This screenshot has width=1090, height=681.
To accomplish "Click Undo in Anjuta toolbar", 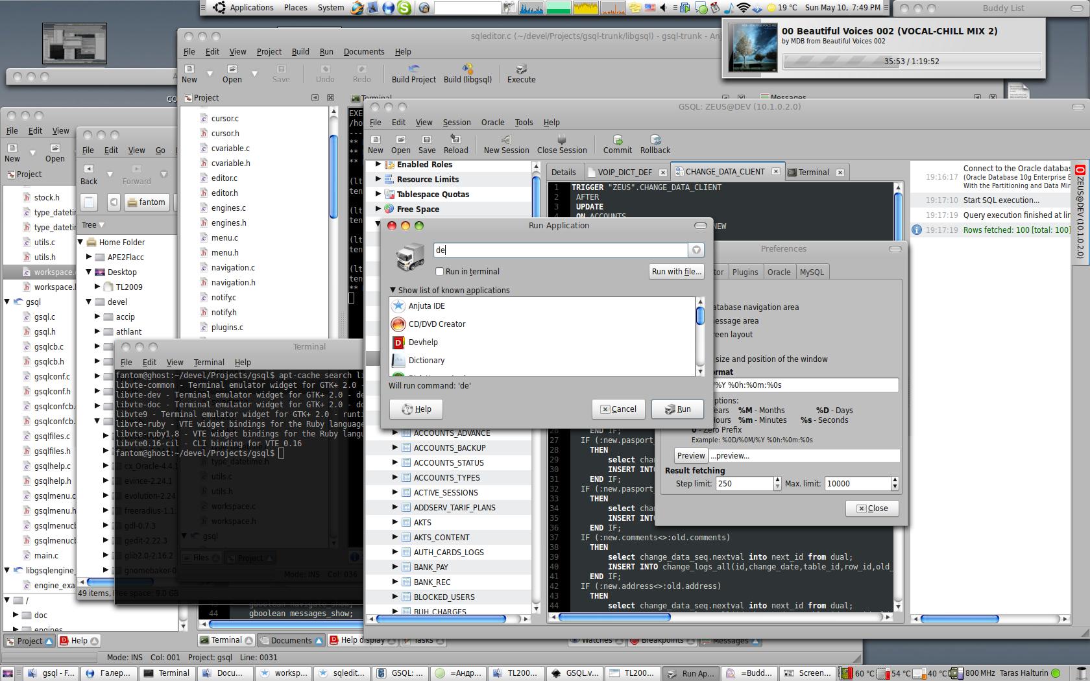I will point(325,74).
